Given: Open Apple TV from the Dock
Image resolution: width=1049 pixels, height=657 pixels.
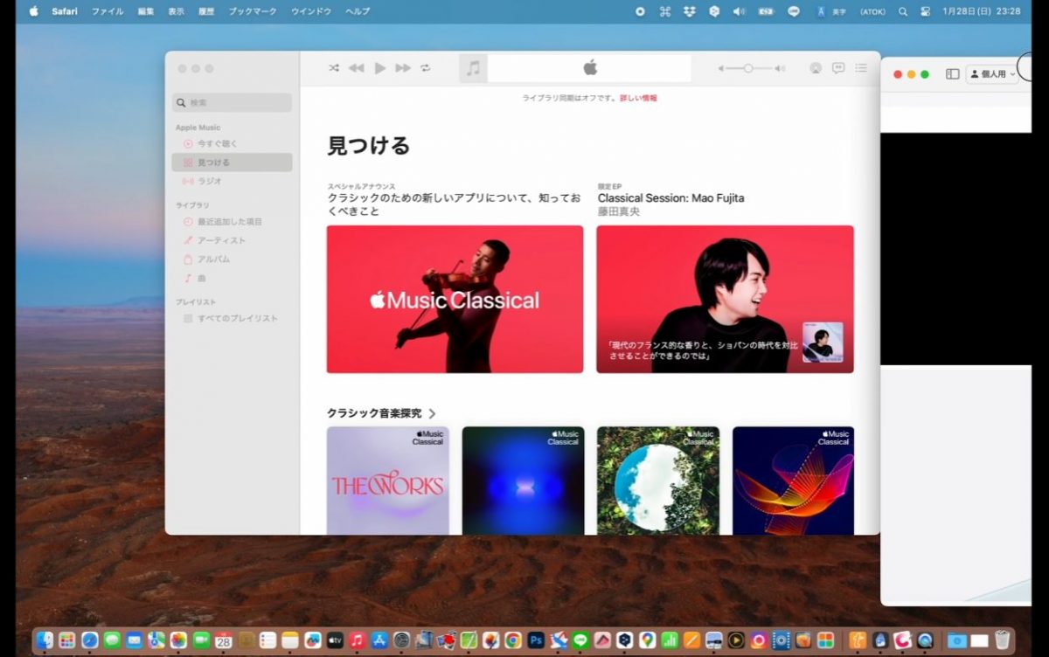Looking at the screenshot, I should (335, 640).
